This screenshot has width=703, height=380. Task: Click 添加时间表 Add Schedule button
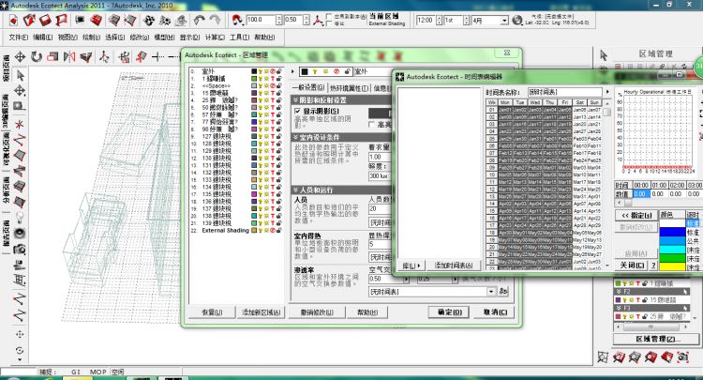454,266
